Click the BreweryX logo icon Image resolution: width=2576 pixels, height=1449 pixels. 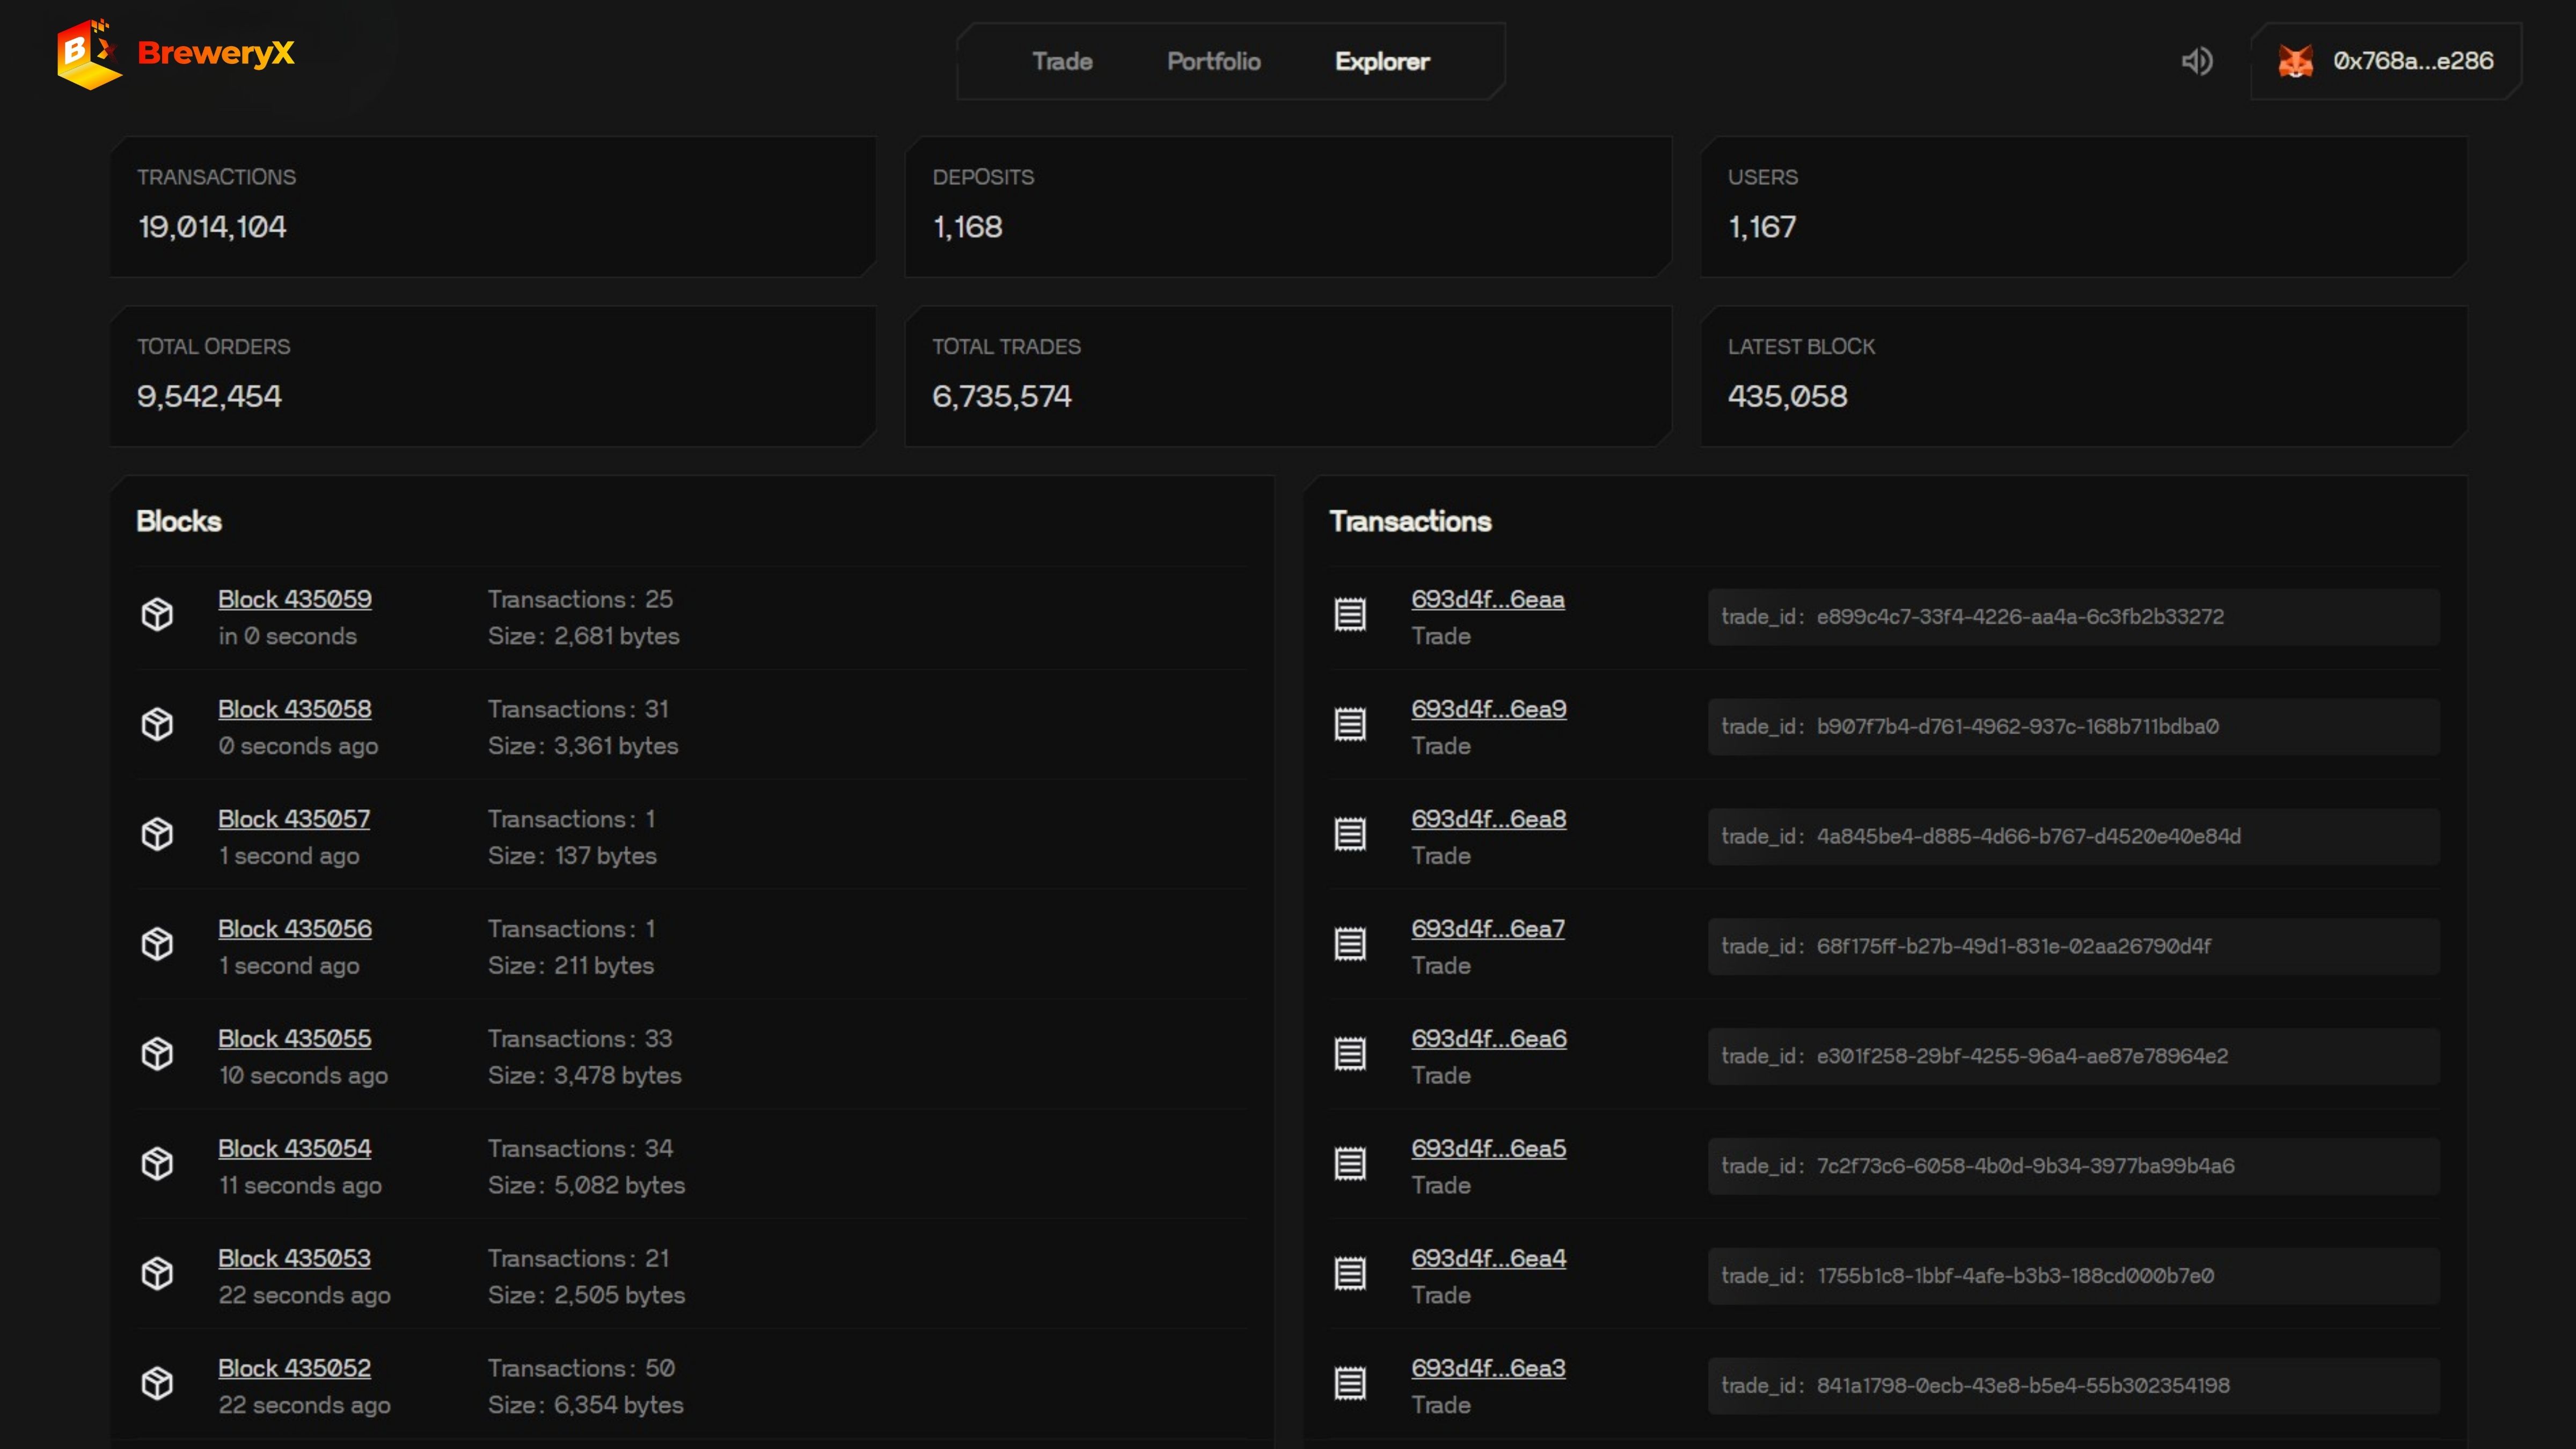(x=88, y=54)
